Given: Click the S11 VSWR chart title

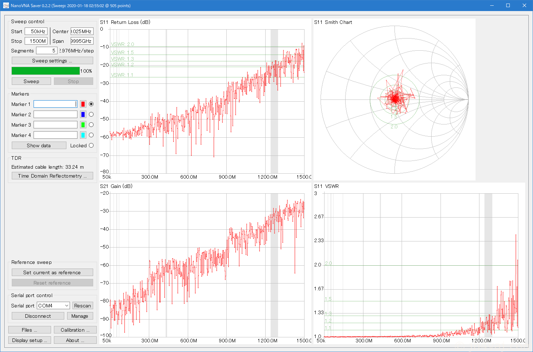Looking at the screenshot, I should click(x=327, y=186).
